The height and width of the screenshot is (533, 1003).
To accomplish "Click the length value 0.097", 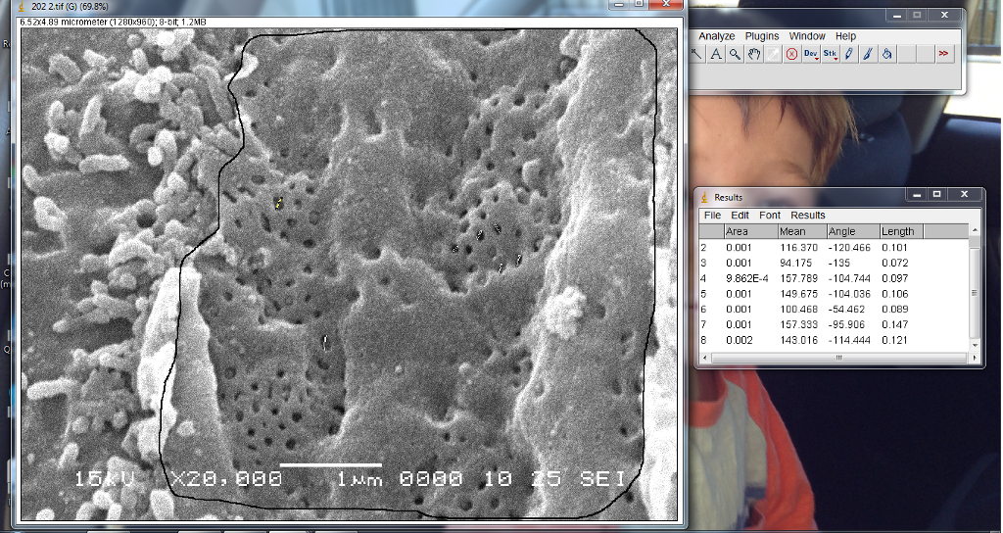I will point(894,278).
